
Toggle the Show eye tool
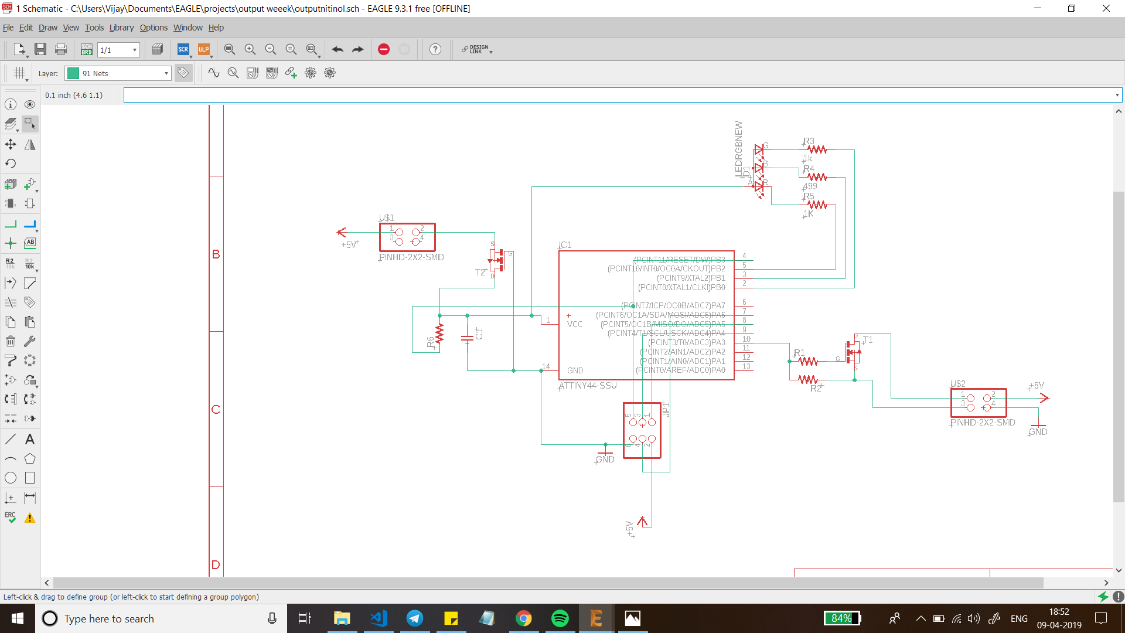coord(30,104)
